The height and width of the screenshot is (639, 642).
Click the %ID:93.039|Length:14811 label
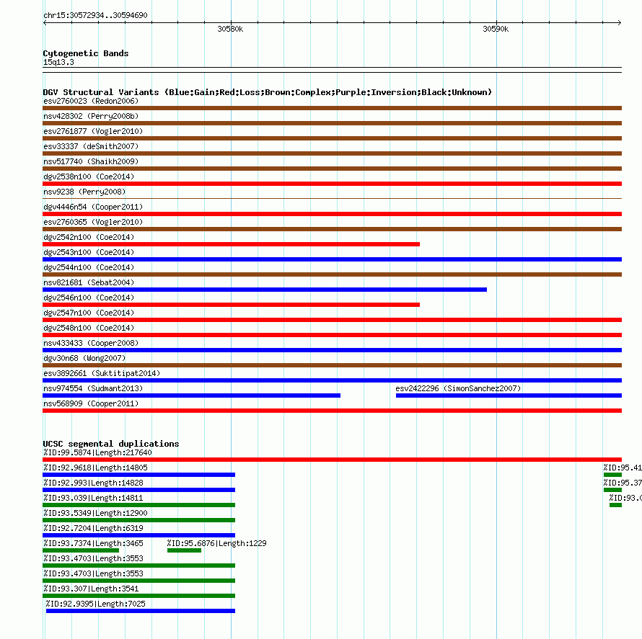click(x=93, y=498)
